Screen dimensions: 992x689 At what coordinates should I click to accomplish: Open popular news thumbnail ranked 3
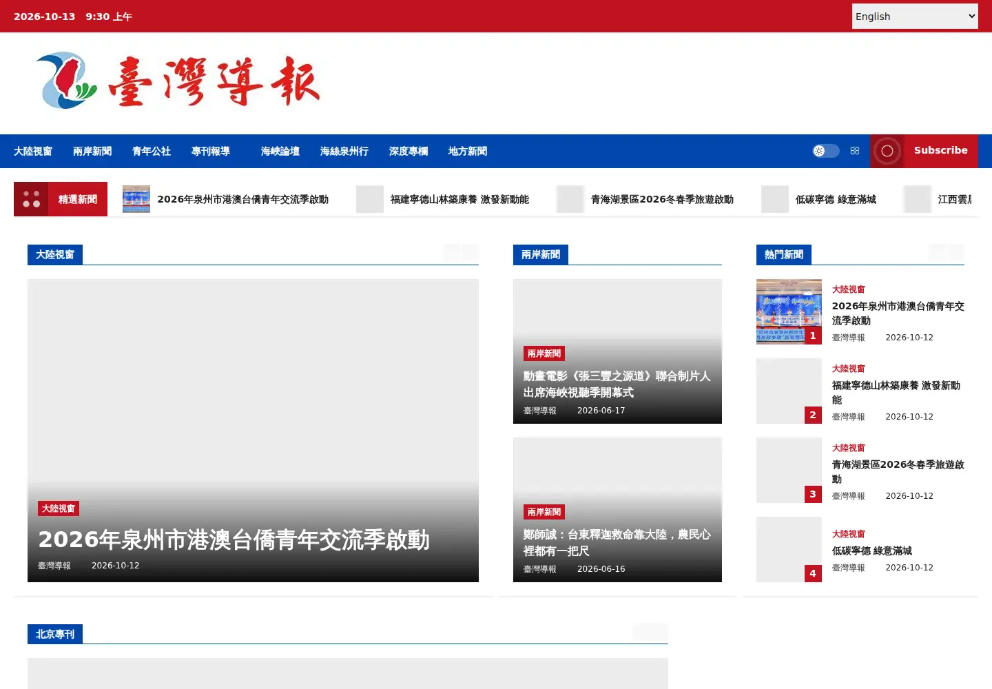point(789,470)
